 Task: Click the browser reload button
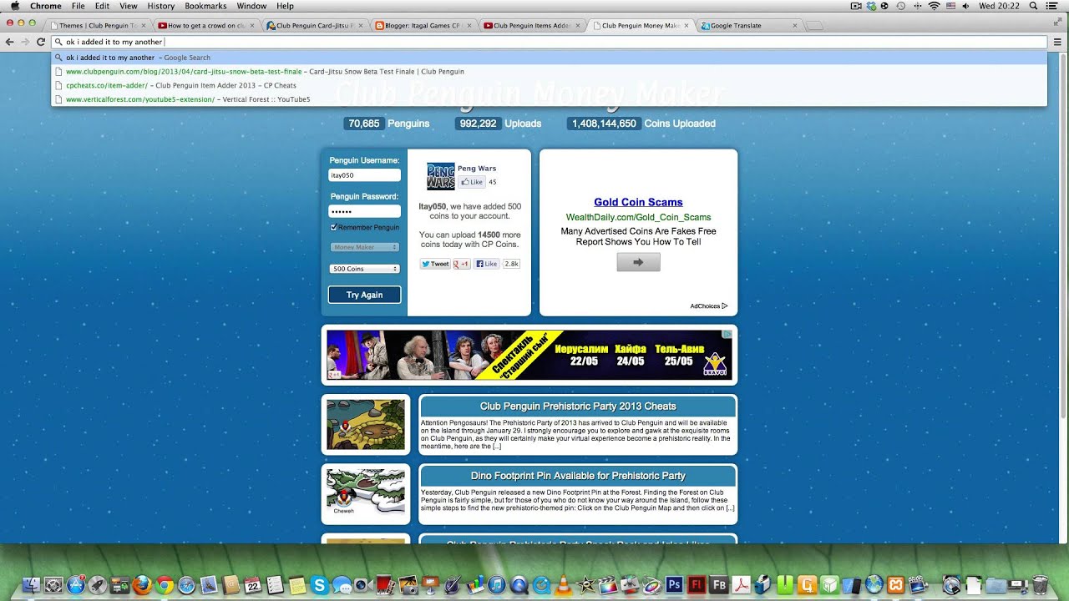[x=41, y=42]
